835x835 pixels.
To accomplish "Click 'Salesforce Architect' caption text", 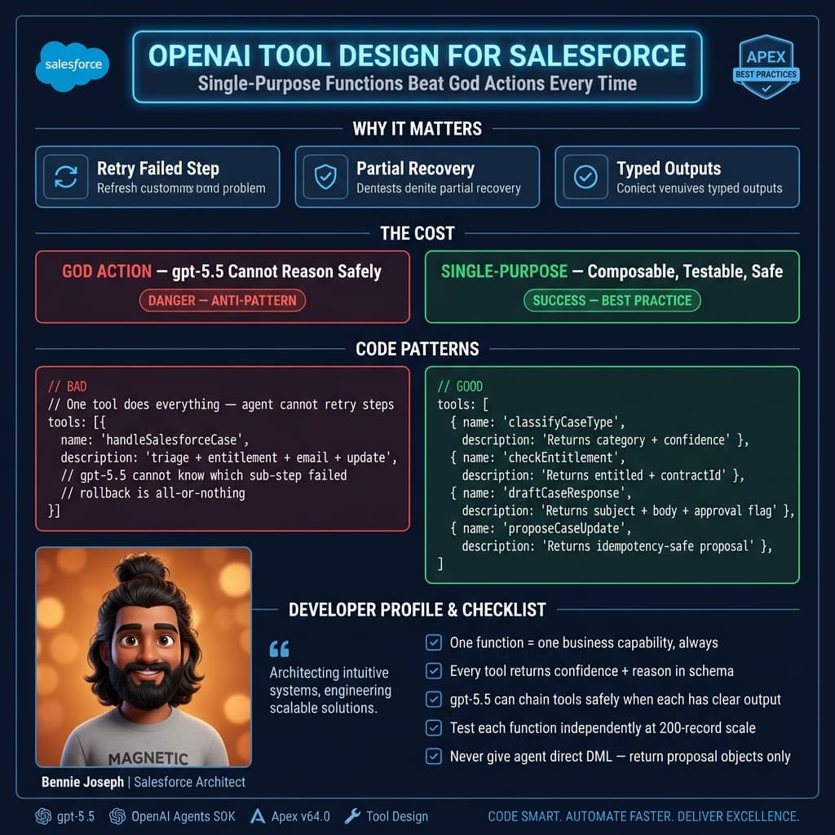I will pos(189,782).
